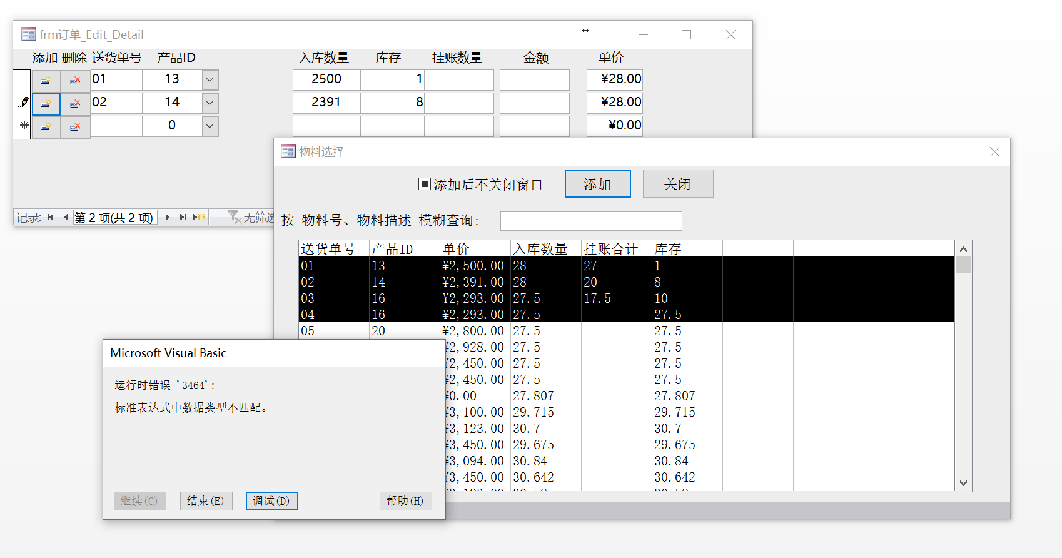The height and width of the screenshot is (558, 1062).
Task: Toggle 添加后不关闭窗口 checkbox
Action: (425, 184)
